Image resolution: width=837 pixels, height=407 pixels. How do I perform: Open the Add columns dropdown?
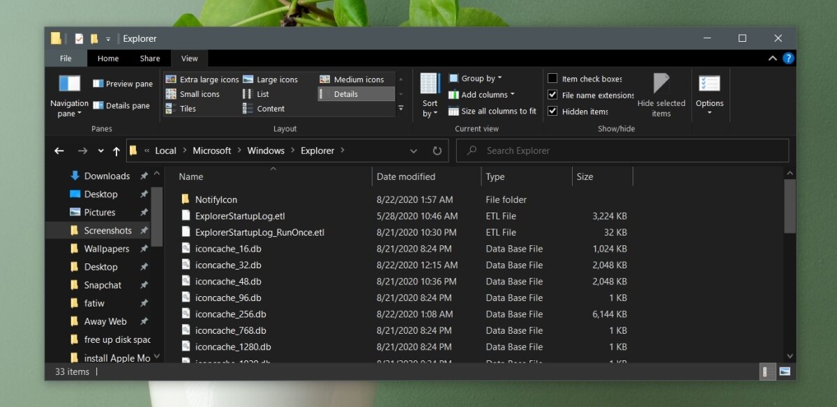point(481,95)
